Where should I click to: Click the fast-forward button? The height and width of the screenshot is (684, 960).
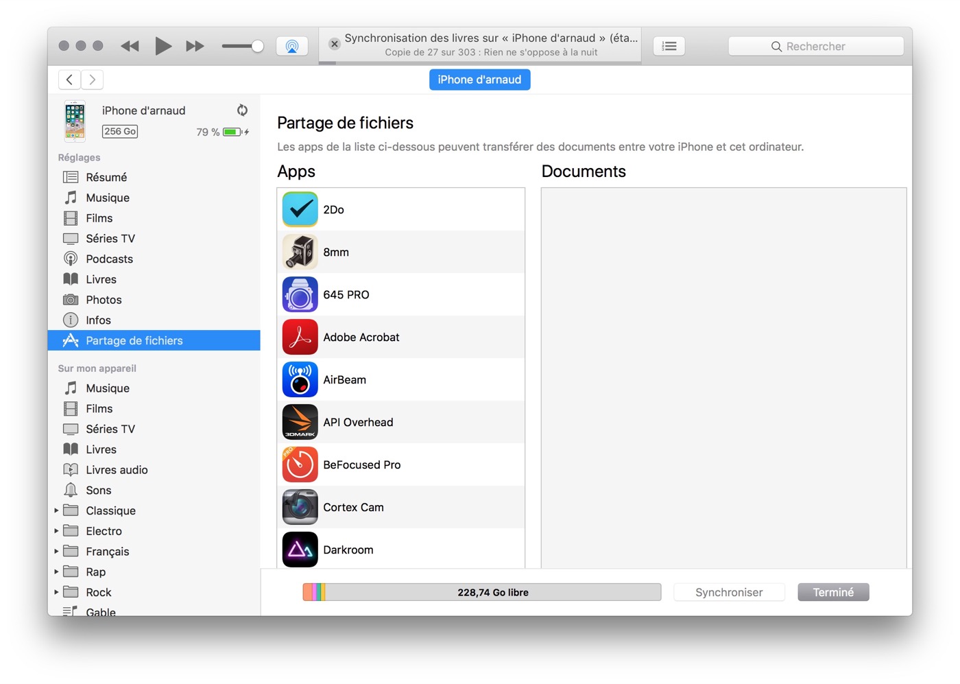pos(195,46)
